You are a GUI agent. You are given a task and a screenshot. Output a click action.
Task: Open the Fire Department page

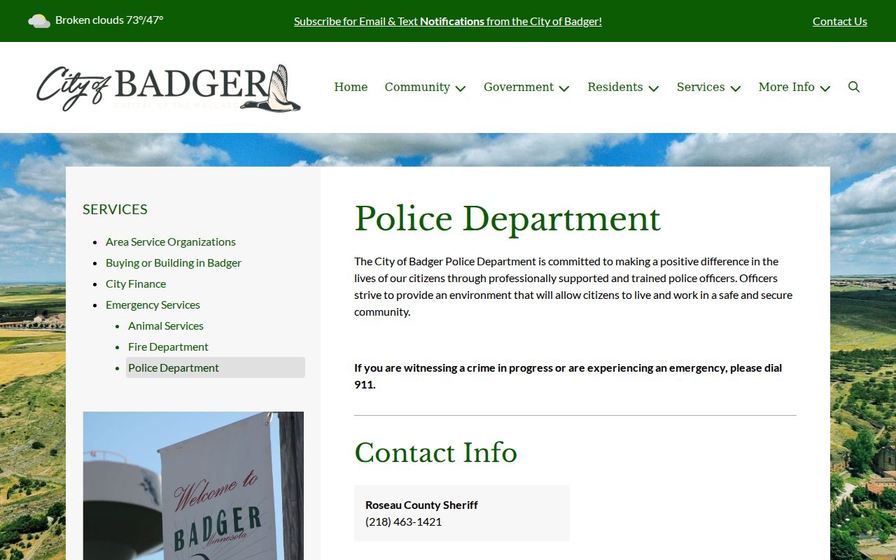(x=168, y=346)
